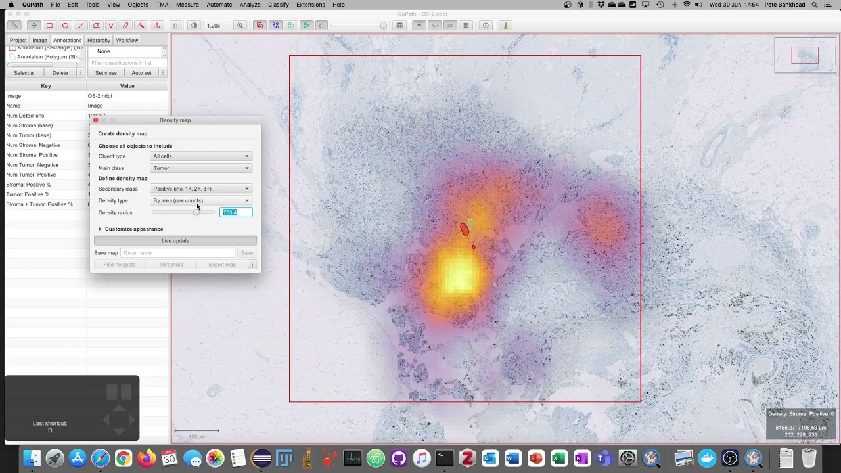Toggle show annotations button
The image size is (841, 473).
260,26
